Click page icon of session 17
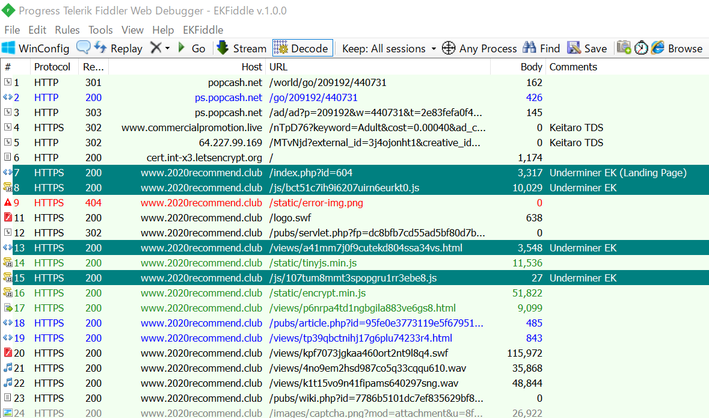The height and width of the screenshot is (418, 709). pos(8,307)
